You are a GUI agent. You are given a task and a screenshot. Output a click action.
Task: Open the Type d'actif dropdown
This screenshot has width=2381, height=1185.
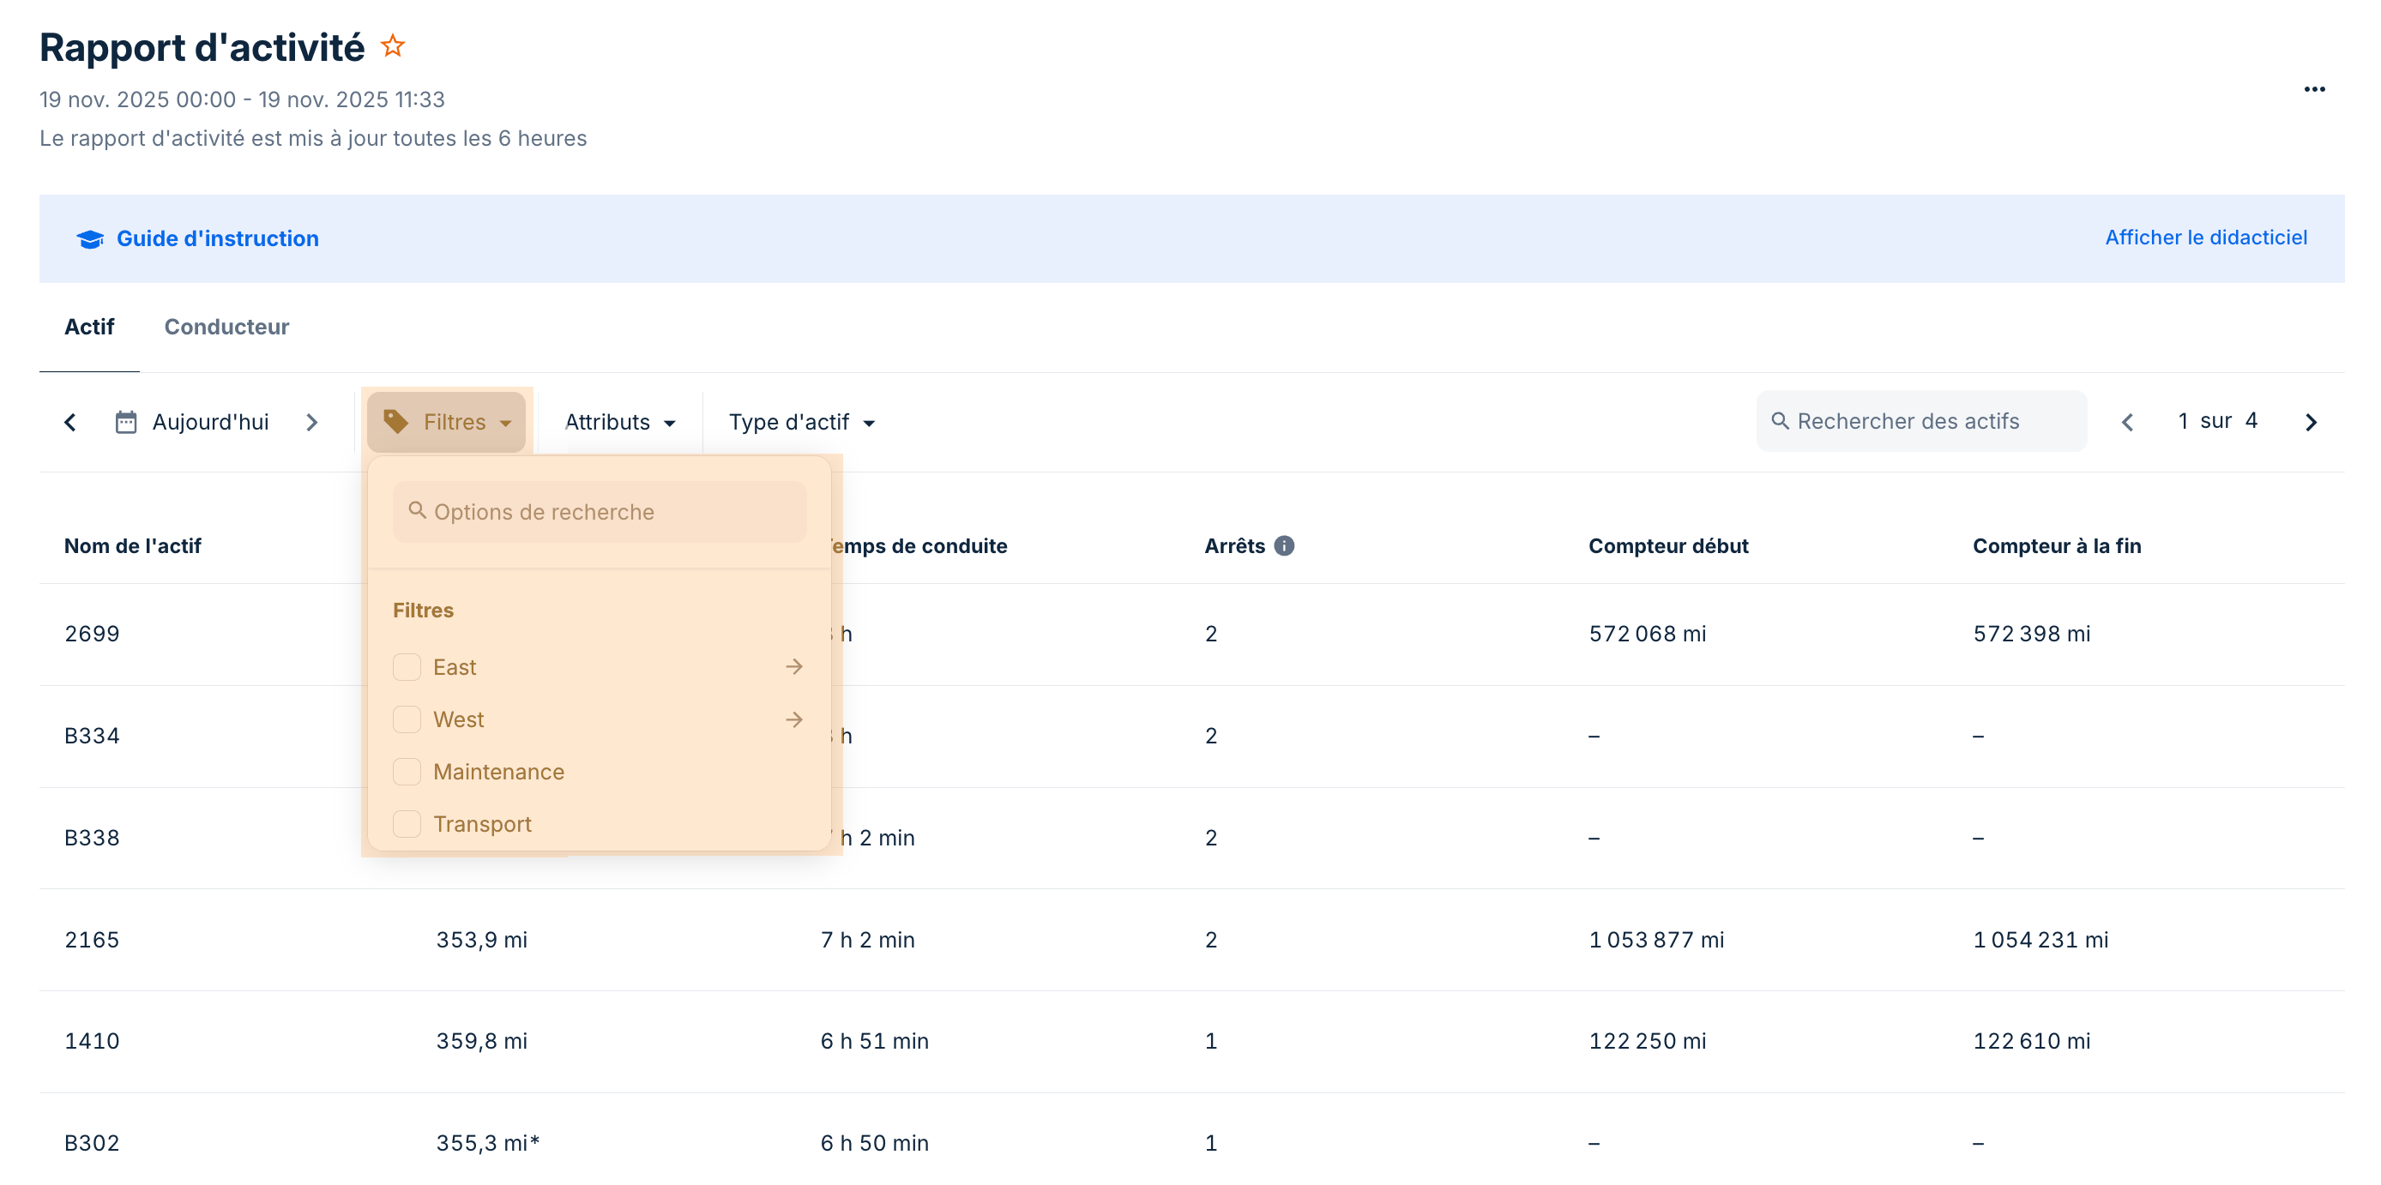click(x=800, y=423)
